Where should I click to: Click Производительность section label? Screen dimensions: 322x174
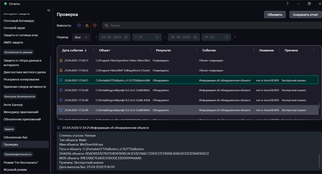(x=18, y=154)
